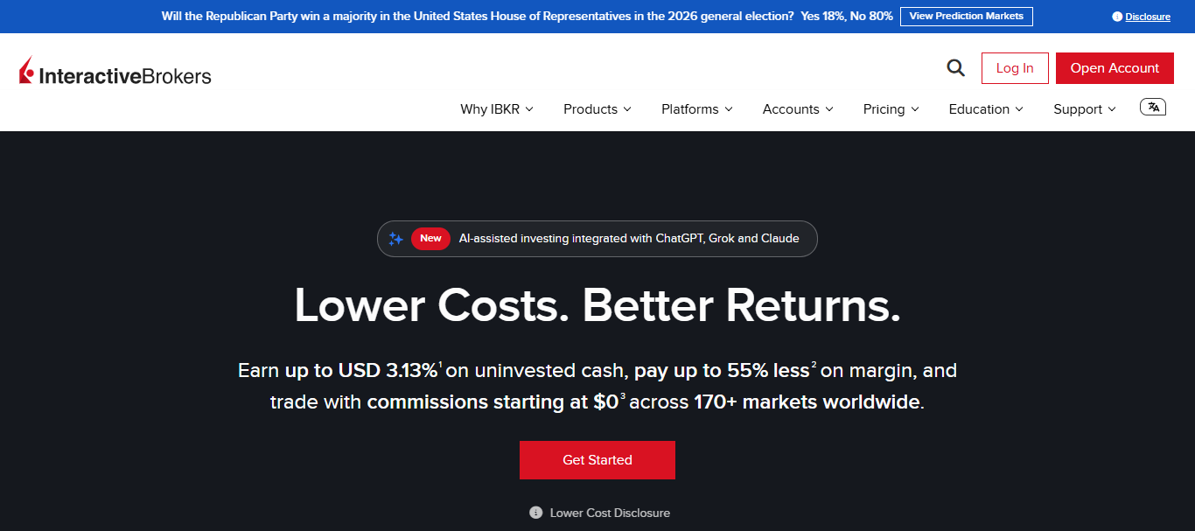
Task: Open the Platforms menu
Action: click(x=697, y=109)
